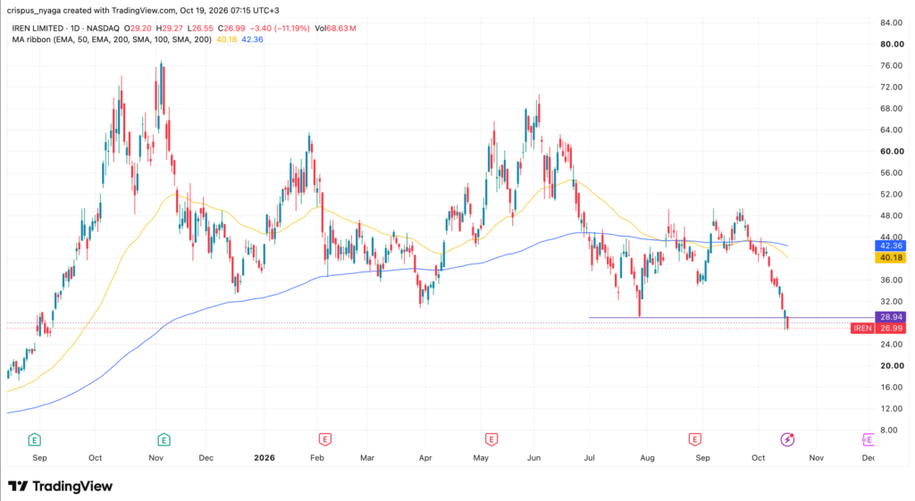
Task: Click the 76.00 price scale label
Action: pos(892,66)
